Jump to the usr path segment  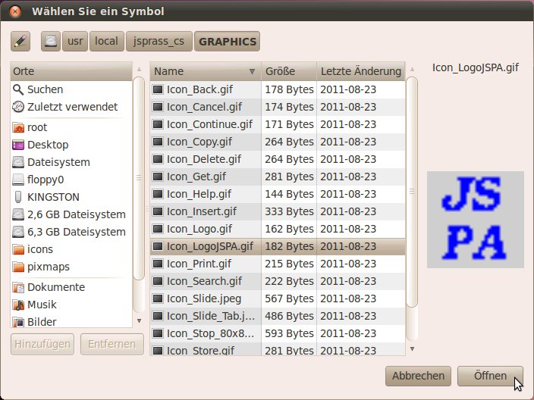75,42
